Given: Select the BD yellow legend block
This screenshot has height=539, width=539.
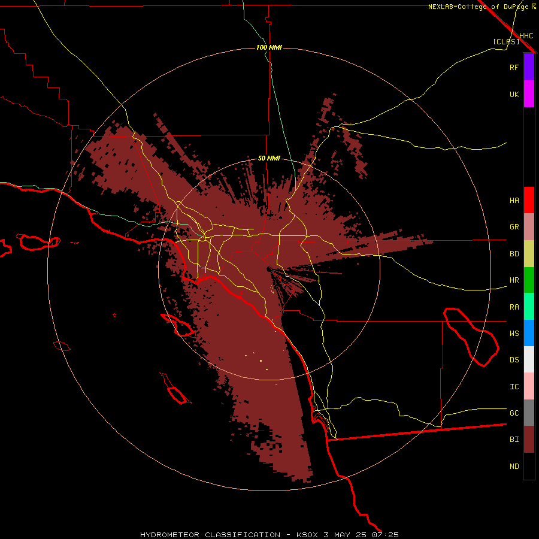Looking at the screenshot, I should [x=529, y=253].
